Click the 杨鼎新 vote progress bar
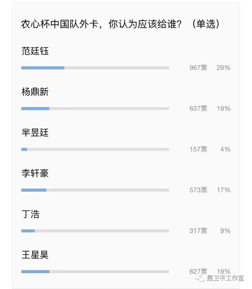Image resolution: width=252 pixels, height=289 pixels. pos(95,109)
